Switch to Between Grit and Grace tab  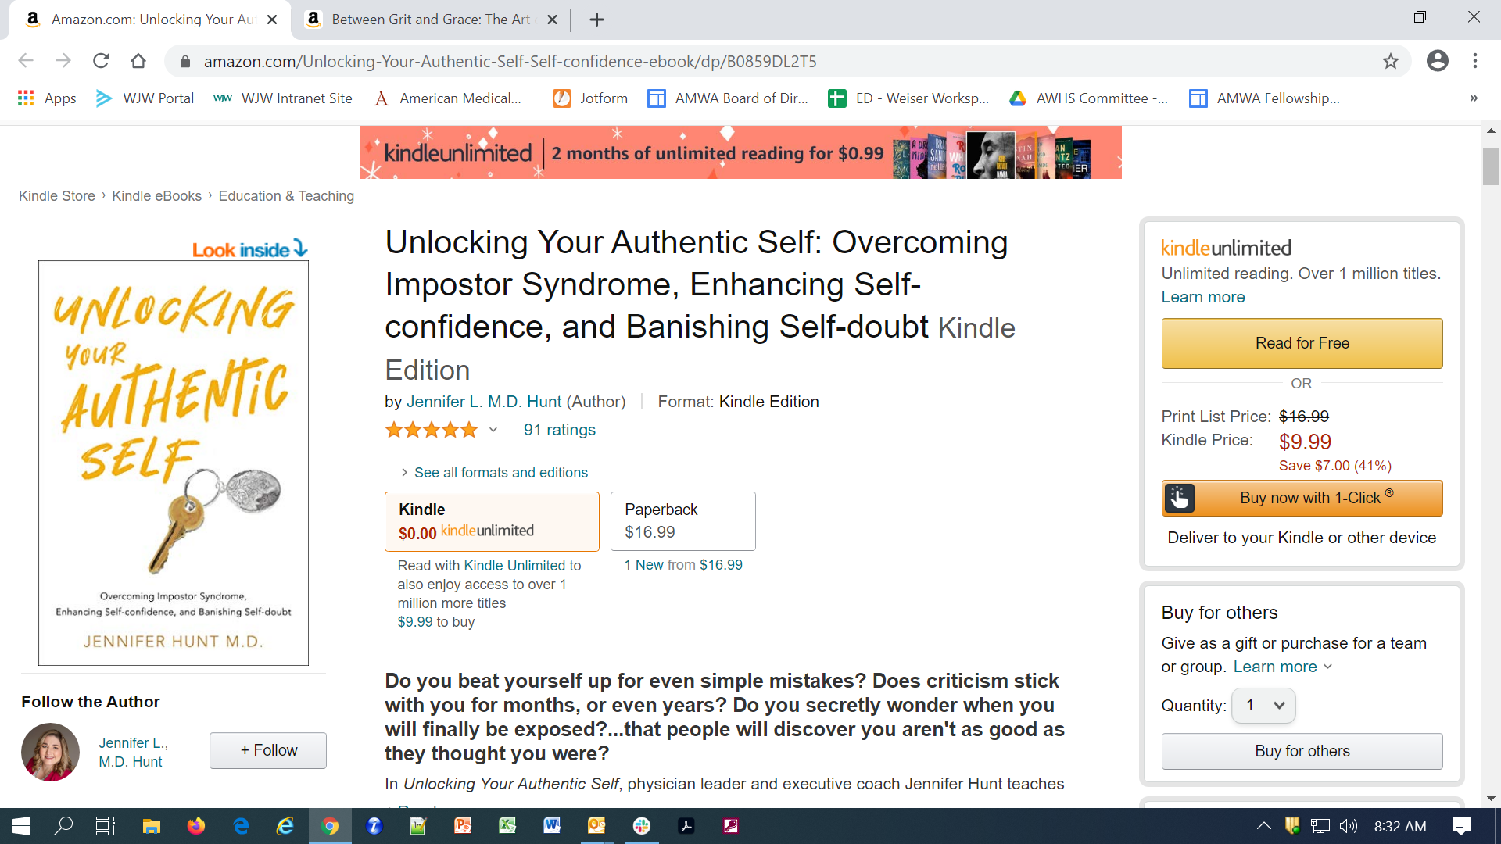(430, 20)
